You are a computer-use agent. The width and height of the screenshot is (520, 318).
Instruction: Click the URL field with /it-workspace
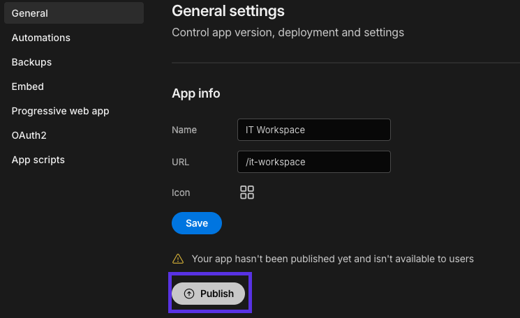[313, 162]
